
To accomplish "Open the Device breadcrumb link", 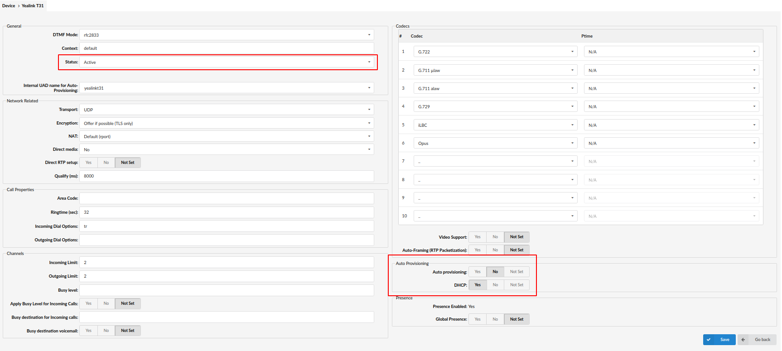I will coord(9,6).
